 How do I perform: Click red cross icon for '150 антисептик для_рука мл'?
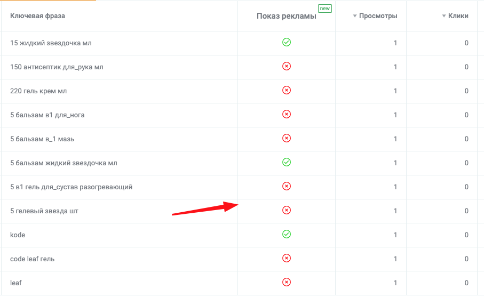(287, 66)
